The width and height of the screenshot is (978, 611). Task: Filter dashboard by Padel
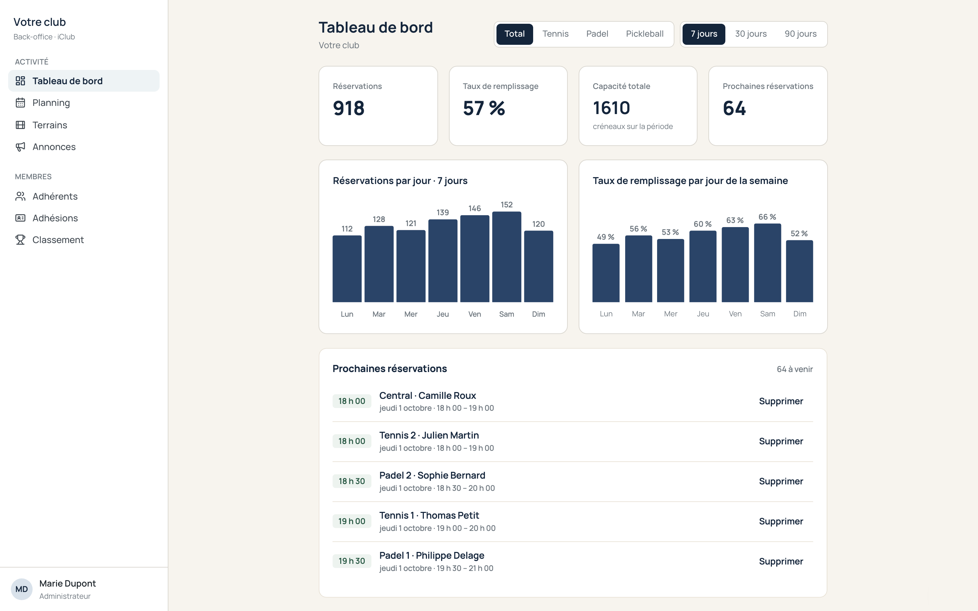click(x=597, y=34)
